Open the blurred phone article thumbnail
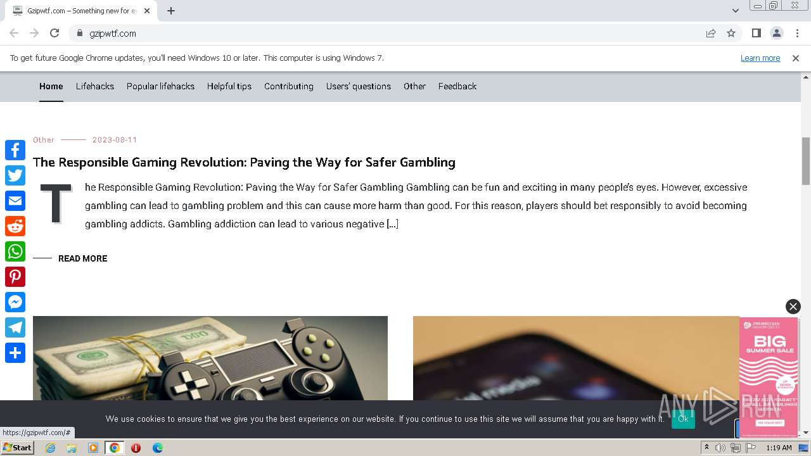 coord(576,358)
